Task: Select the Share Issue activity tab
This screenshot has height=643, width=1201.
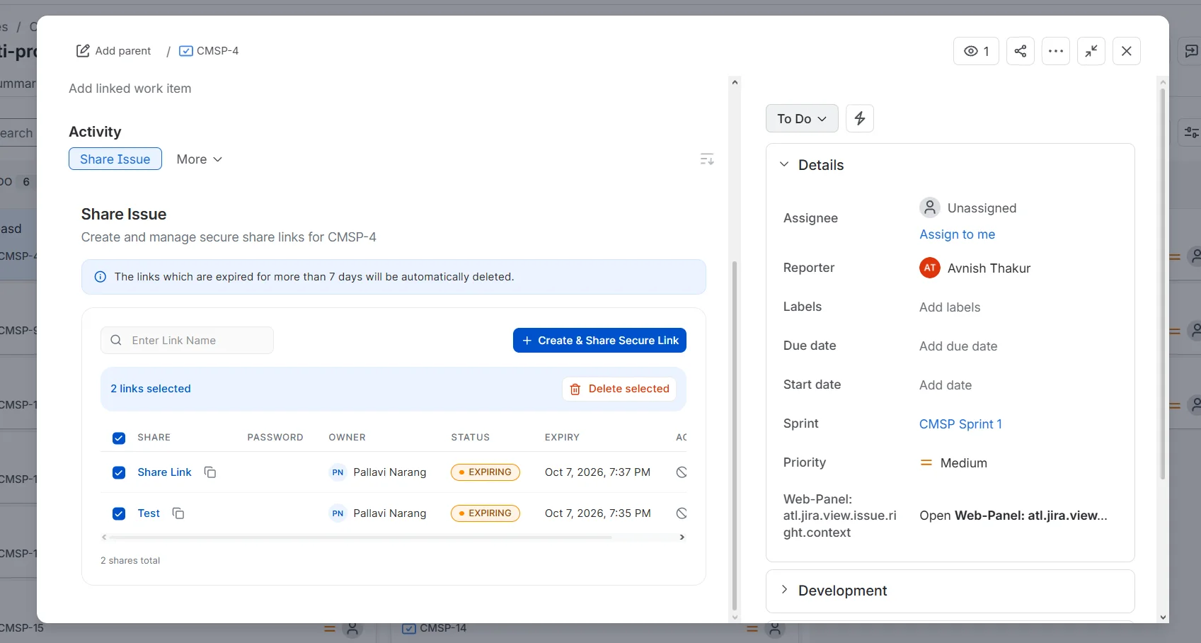Action: coord(115,159)
